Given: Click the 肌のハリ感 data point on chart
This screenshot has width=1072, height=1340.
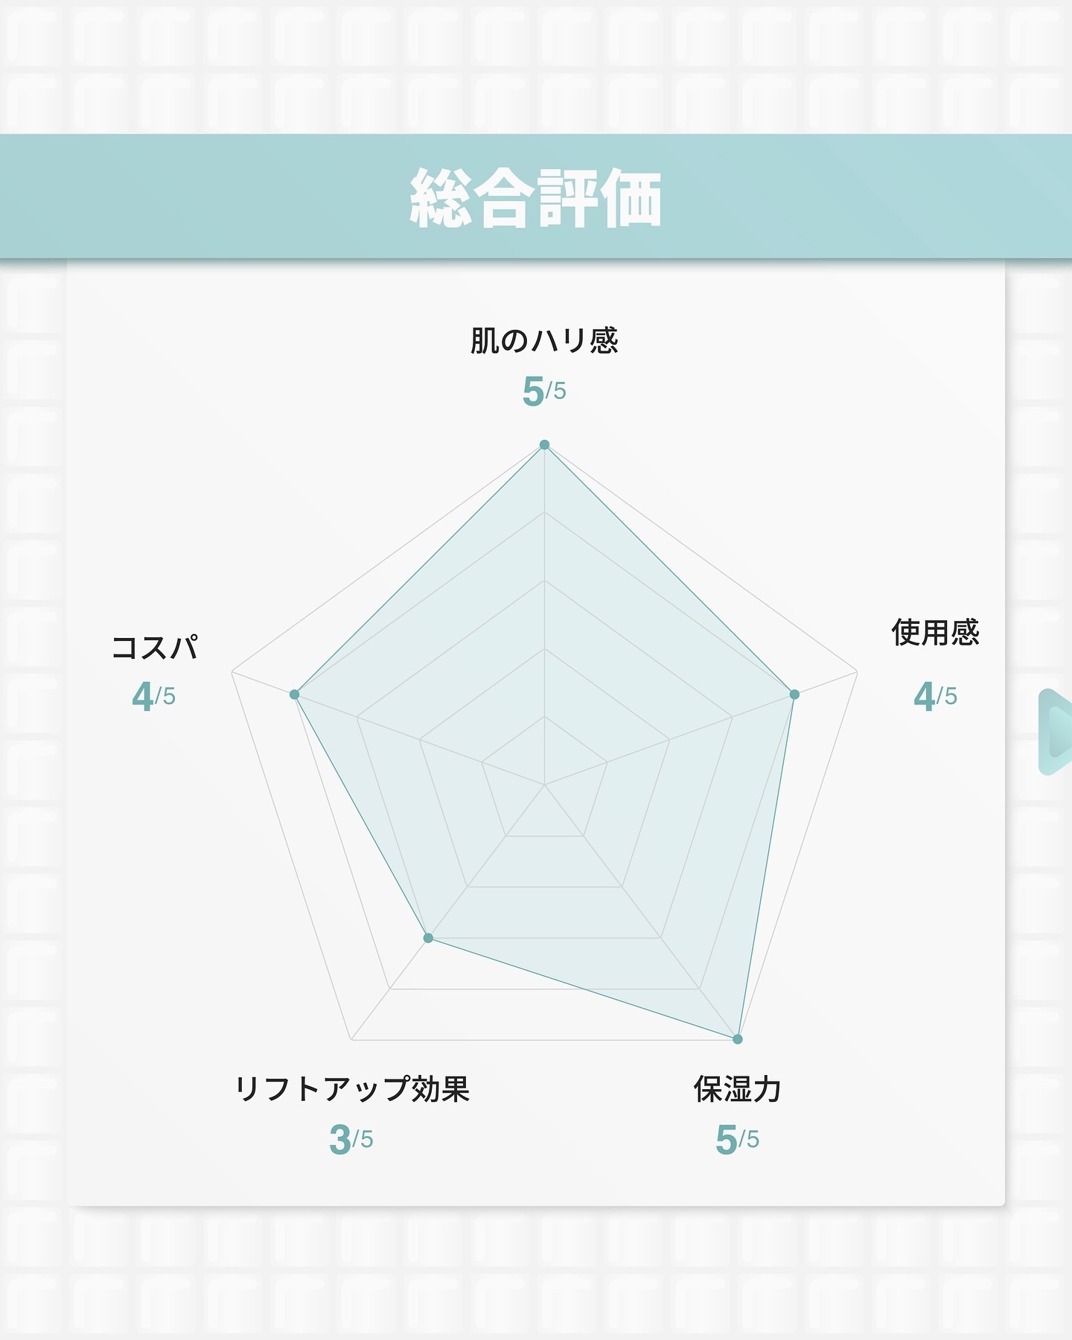Looking at the screenshot, I should point(544,444).
